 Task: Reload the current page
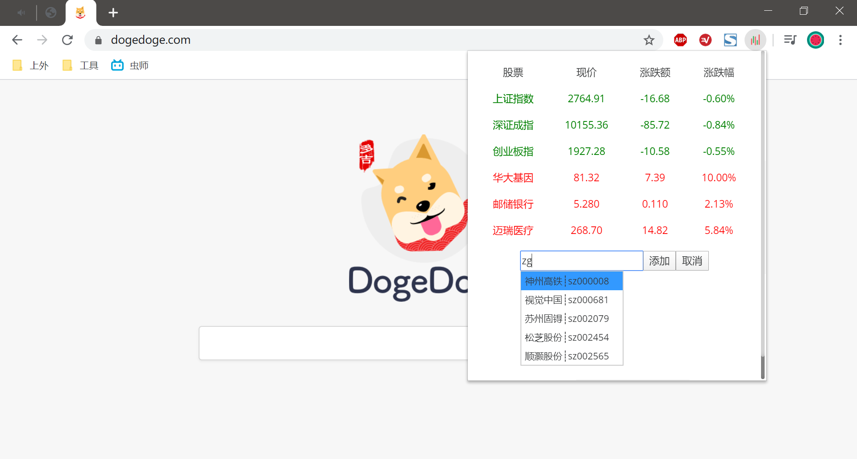pyautogui.click(x=67, y=40)
